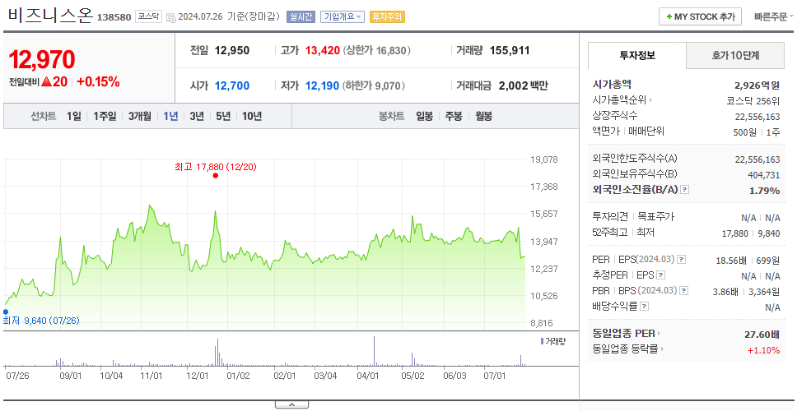Expand the 동일업종 PER arrow link
Screen dimensions: 797x411
(x=660, y=334)
